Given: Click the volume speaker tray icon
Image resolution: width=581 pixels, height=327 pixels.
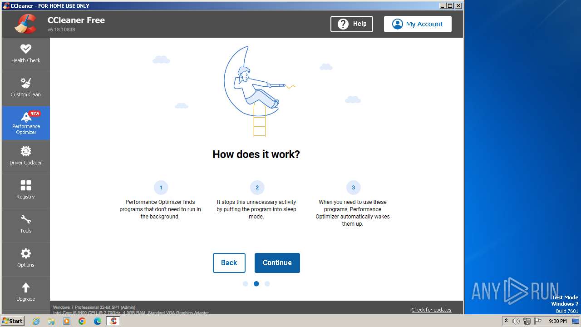Looking at the screenshot, I should (x=516, y=321).
